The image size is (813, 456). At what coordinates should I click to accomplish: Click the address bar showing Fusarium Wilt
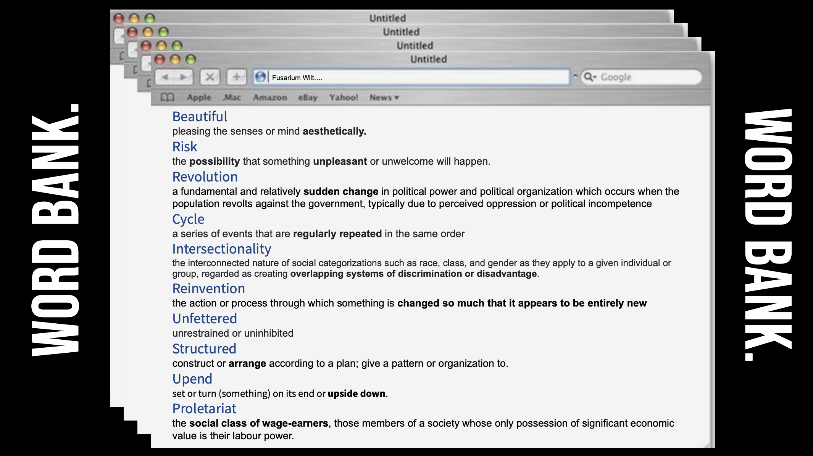coord(411,77)
